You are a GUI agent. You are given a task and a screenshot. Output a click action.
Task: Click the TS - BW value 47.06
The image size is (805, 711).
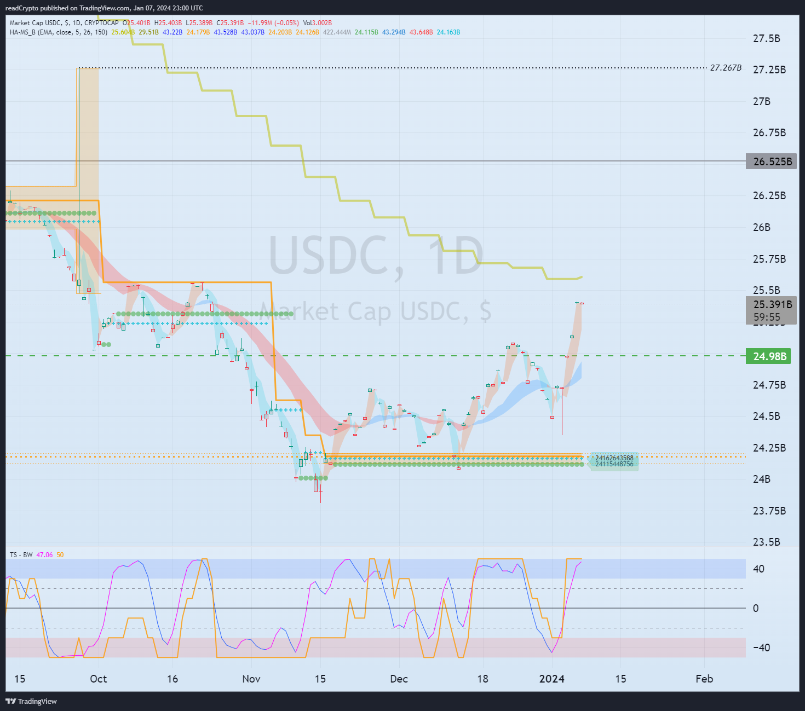44,555
